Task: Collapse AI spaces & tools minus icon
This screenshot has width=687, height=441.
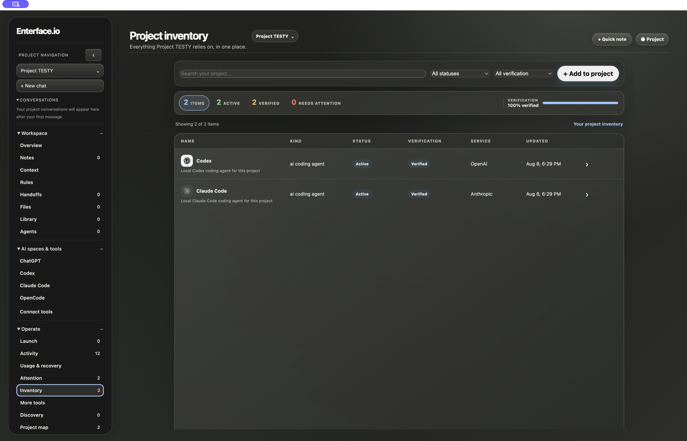Action: pyautogui.click(x=101, y=249)
